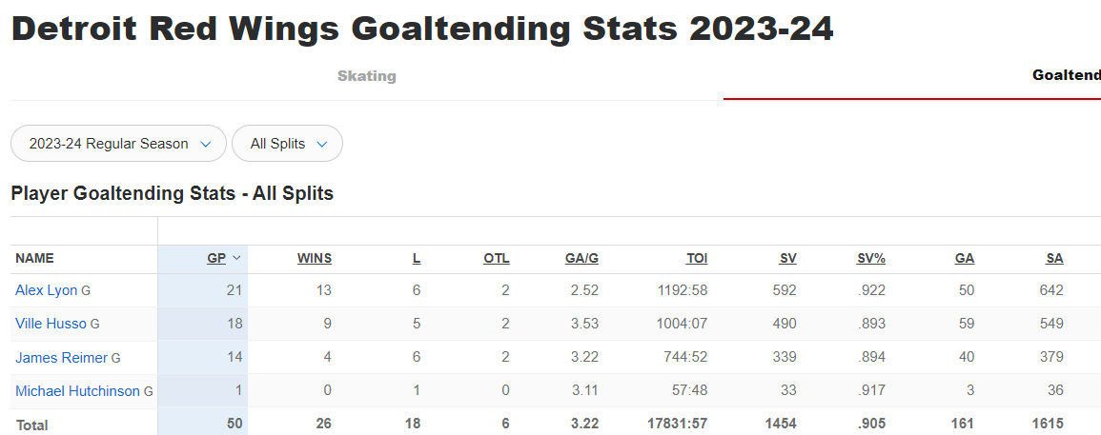Open Michael Hutchinson's player link

(x=77, y=391)
